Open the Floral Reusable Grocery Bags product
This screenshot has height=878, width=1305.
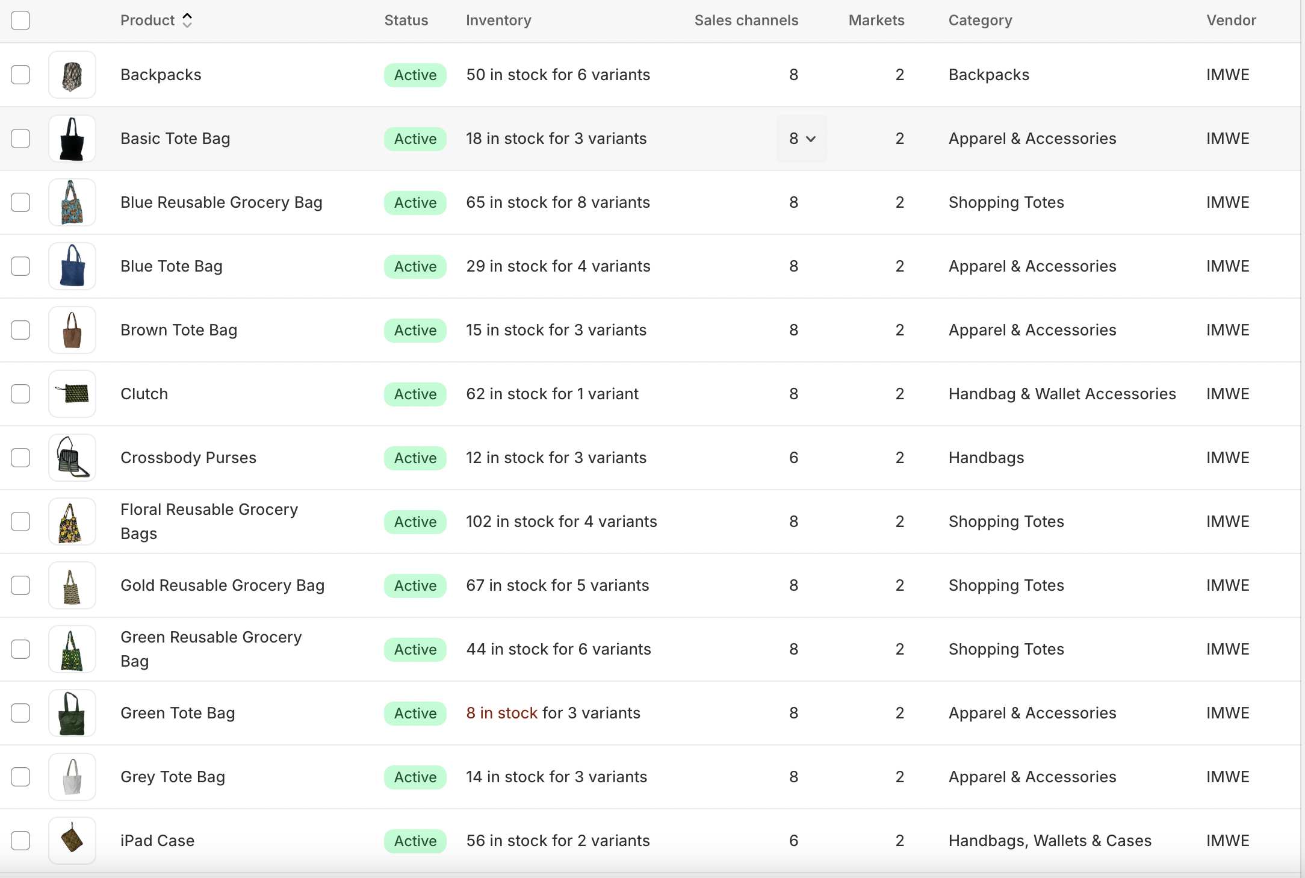[x=209, y=522]
